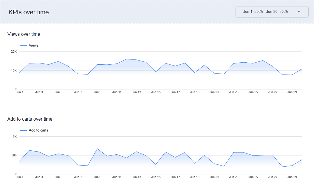
Task: Click 'Jun 3' label on Views chart axis
Action: (39, 92)
